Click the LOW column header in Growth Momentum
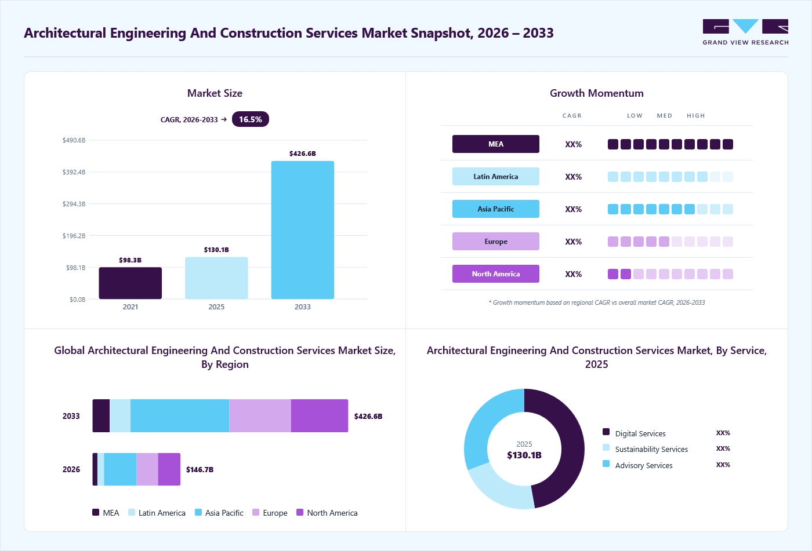 (x=635, y=116)
